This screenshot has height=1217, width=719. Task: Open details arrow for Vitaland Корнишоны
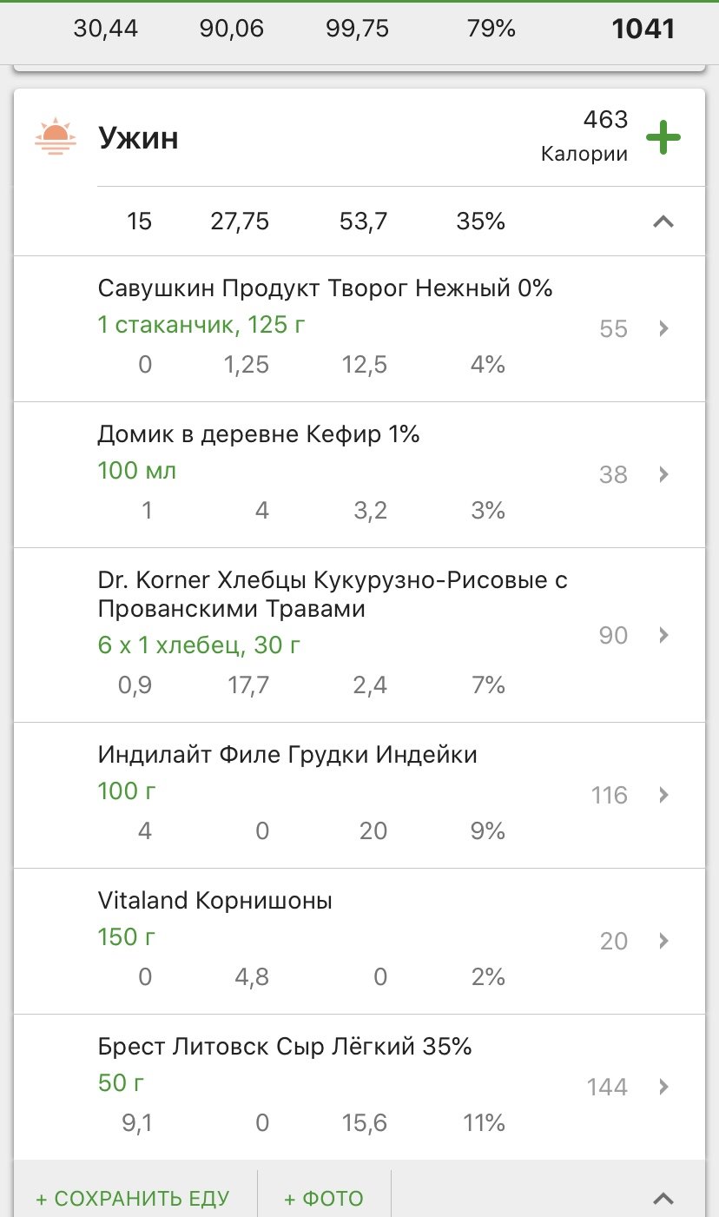tap(663, 941)
